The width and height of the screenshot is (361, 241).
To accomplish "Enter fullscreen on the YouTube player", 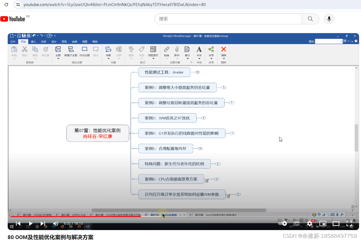I will [x=349, y=223].
